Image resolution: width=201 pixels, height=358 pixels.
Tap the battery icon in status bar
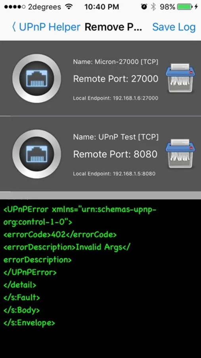pyautogui.click(x=185, y=7)
